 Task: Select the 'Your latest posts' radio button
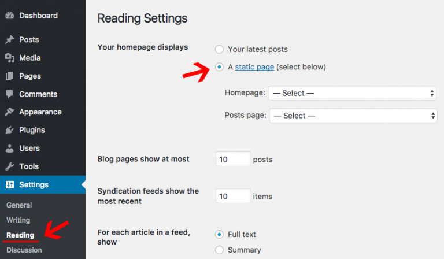[219, 49]
